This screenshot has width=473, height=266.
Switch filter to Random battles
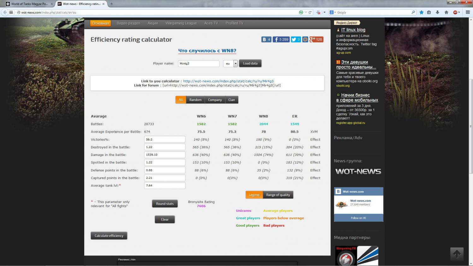pos(195,100)
